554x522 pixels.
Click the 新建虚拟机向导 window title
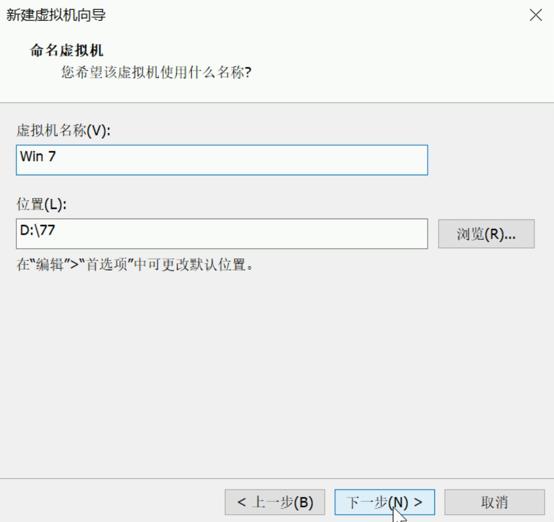coord(56,15)
